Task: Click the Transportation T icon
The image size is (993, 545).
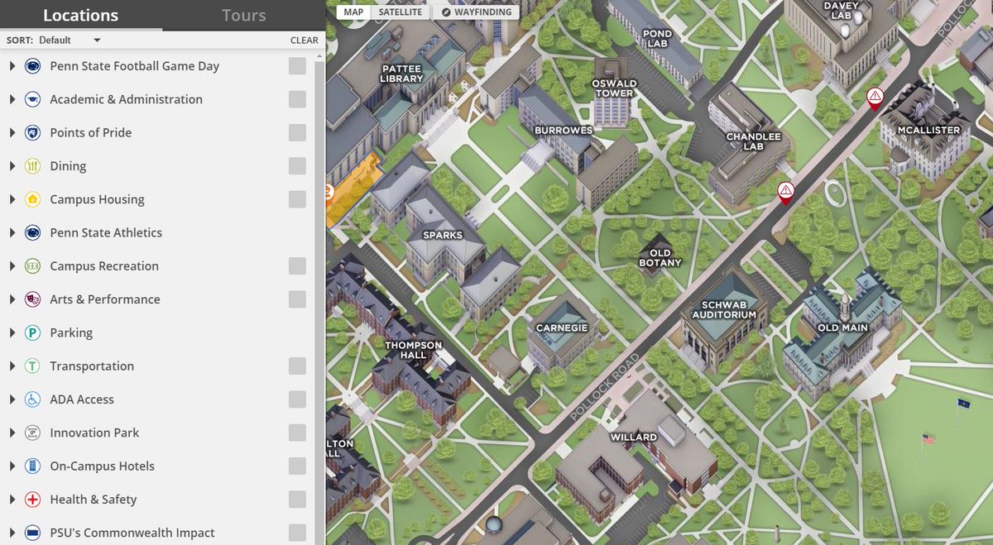Action: (33, 366)
